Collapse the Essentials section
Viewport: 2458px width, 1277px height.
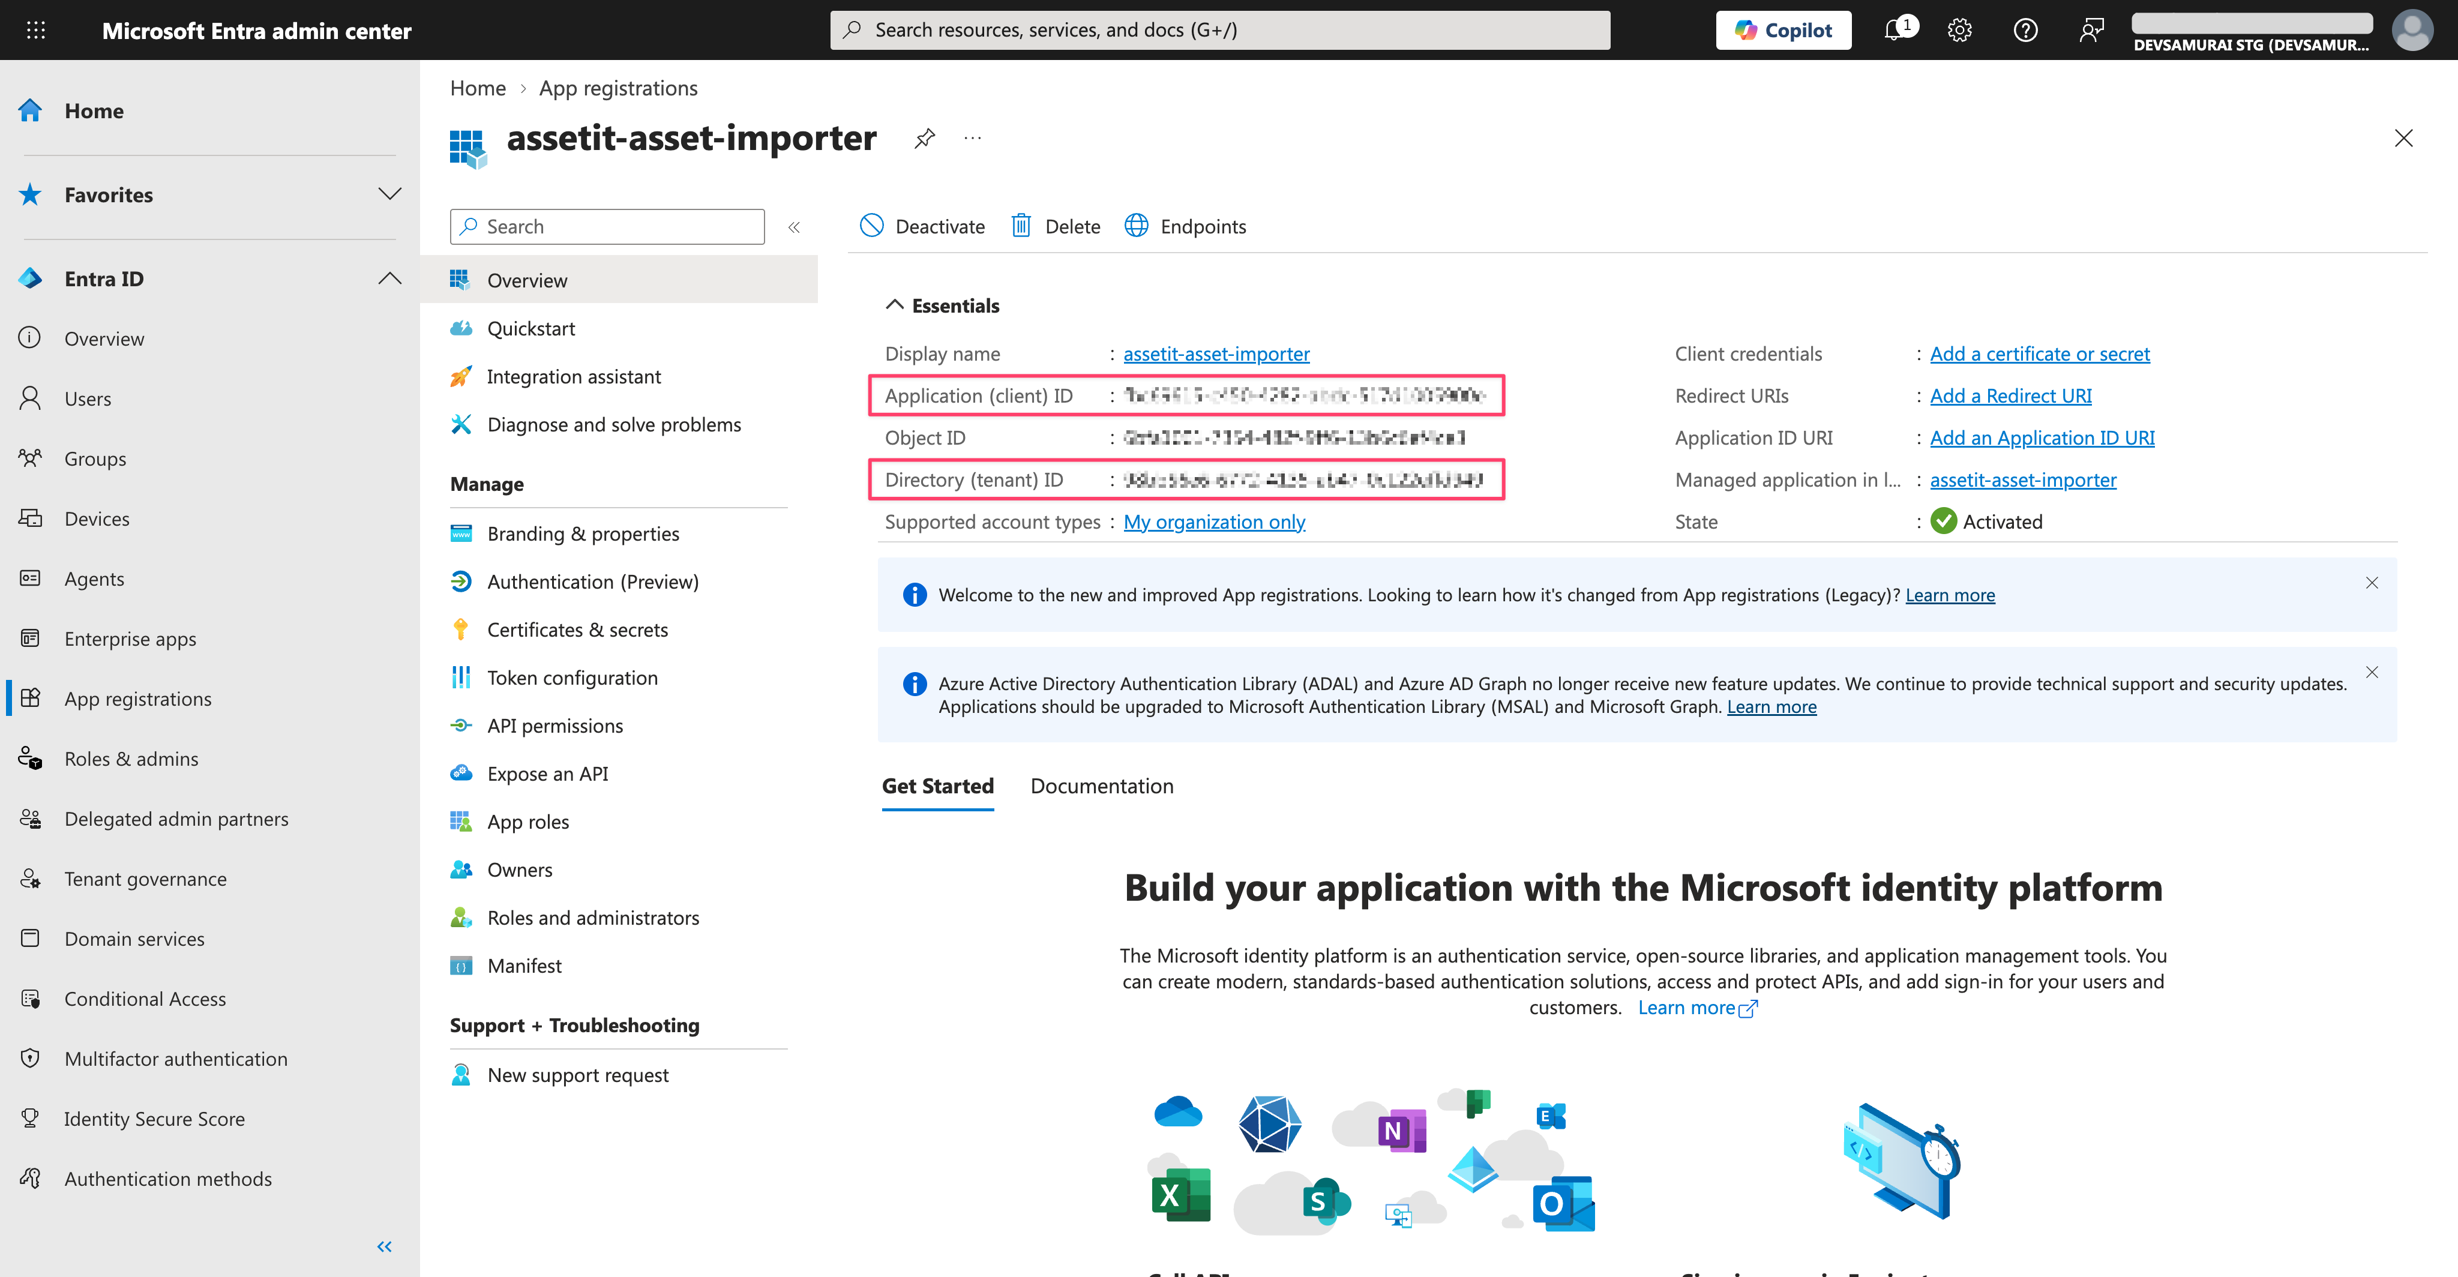(x=894, y=305)
